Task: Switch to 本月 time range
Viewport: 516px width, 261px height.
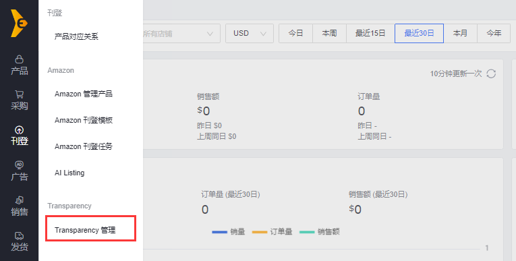Action: pyautogui.click(x=460, y=33)
